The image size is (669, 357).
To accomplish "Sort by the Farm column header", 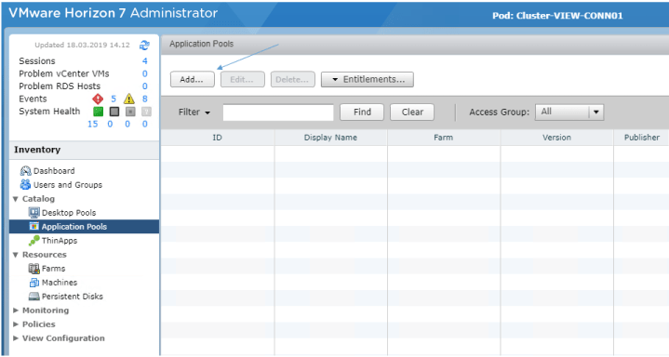I will pos(443,138).
